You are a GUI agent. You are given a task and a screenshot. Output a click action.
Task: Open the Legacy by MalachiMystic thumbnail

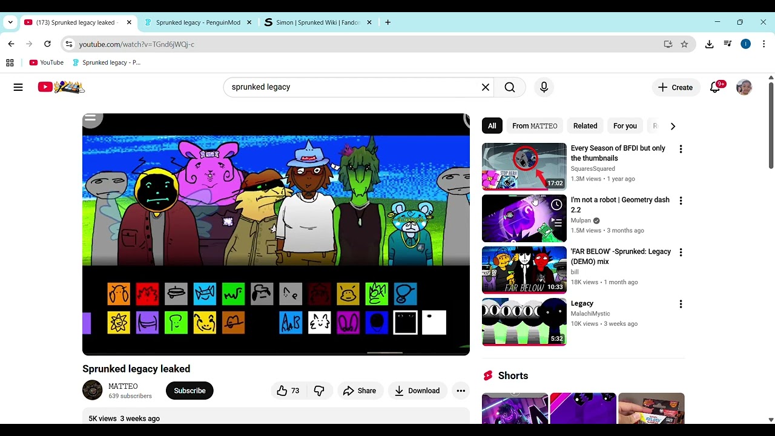click(x=524, y=322)
